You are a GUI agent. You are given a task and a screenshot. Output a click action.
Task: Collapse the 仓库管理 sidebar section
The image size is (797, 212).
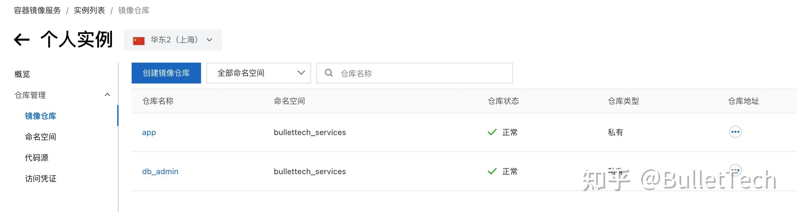coord(107,95)
